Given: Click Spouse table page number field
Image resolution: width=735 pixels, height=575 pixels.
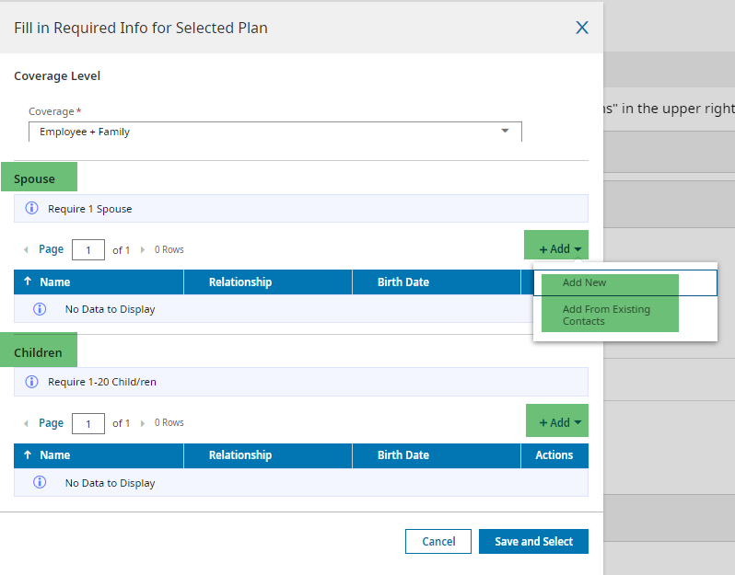Looking at the screenshot, I should (x=88, y=249).
